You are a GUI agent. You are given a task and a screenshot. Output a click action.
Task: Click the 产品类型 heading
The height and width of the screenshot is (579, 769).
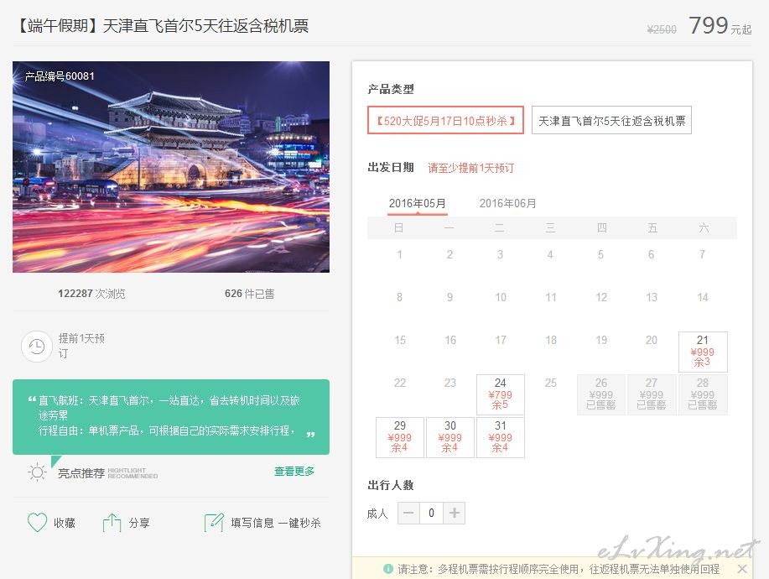(x=391, y=89)
